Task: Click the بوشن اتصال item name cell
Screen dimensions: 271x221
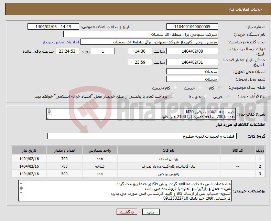Action: [x=169, y=159]
